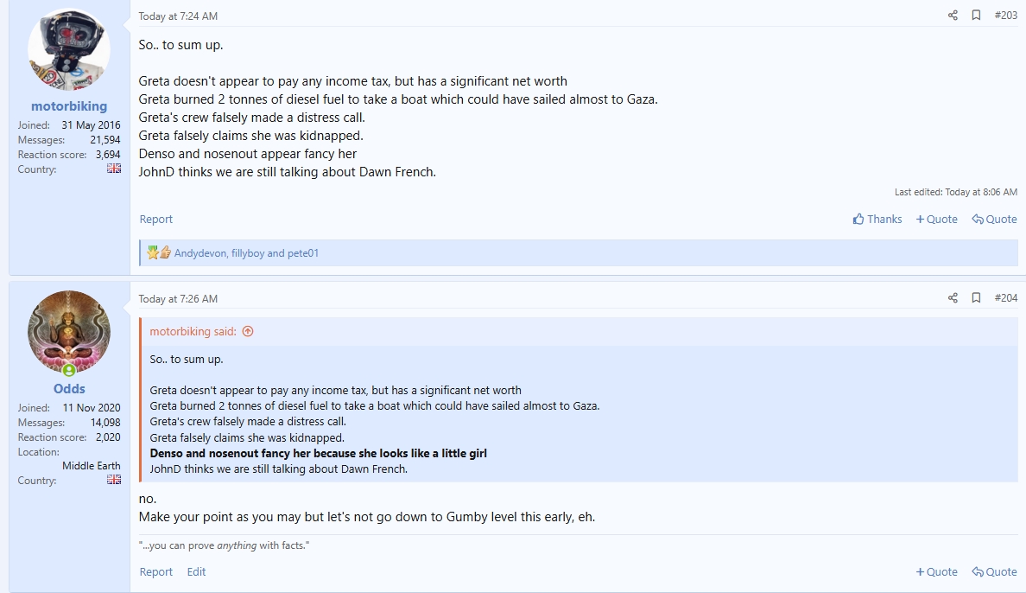View who reacted: Andydevon, fillyboy and pete01
The image size is (1026, 593).
click(x=246, y=253)
